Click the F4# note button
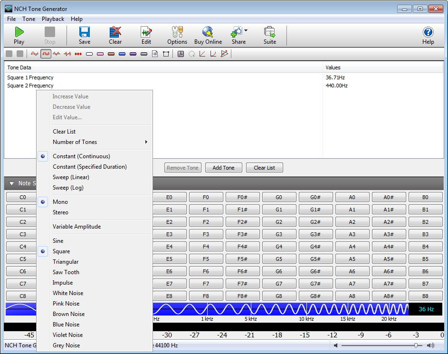Image resolution: width=448 pixels, height=354 pixels. (x=242, y=247)
